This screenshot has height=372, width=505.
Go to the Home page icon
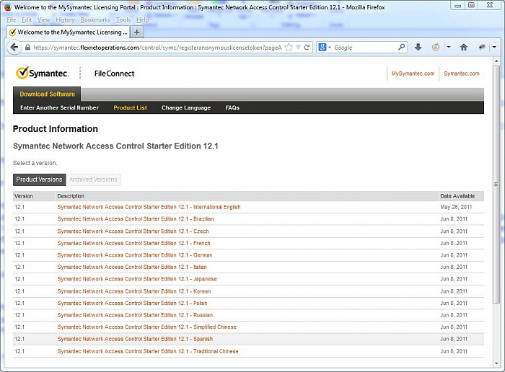464,48
